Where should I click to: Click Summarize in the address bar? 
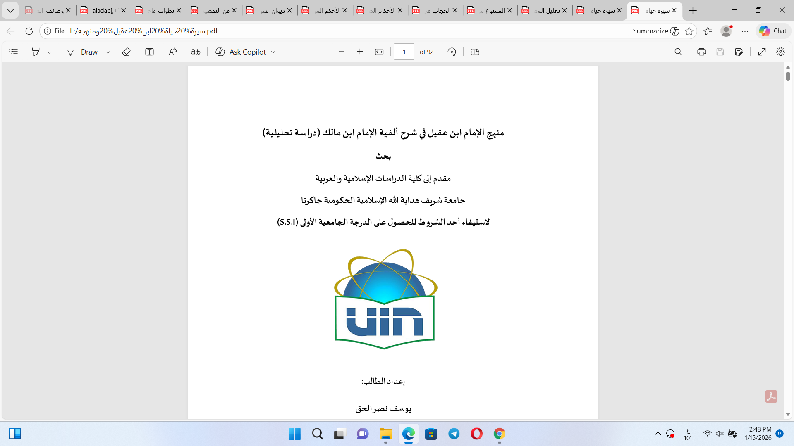[x=656, y=31]
